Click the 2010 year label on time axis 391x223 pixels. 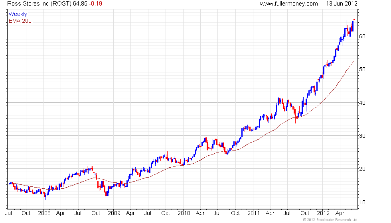coord(184,213)
